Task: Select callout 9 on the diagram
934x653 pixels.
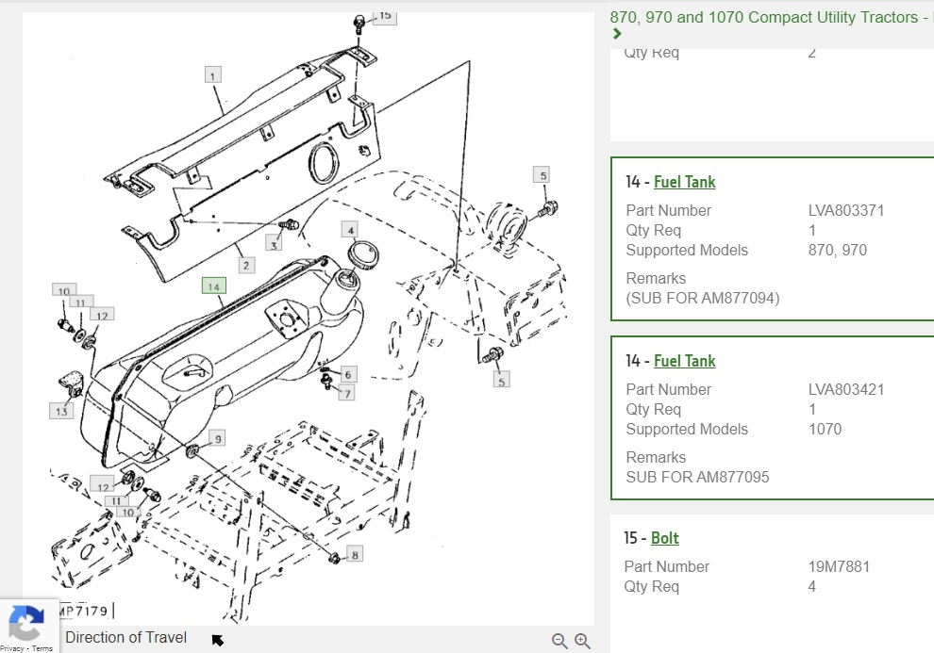Action: pyautogui.click(x=217, y=438)
